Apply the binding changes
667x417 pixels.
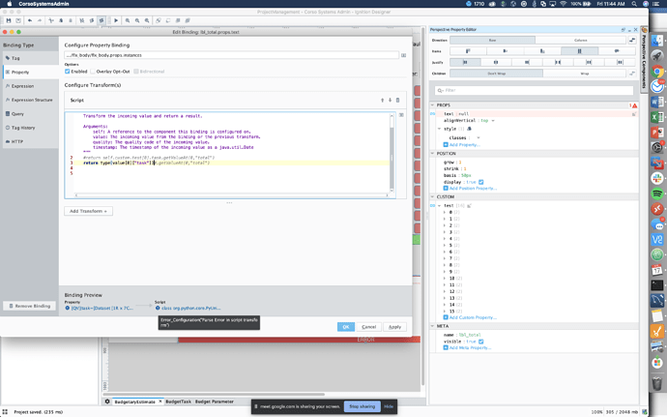point(394,327)
